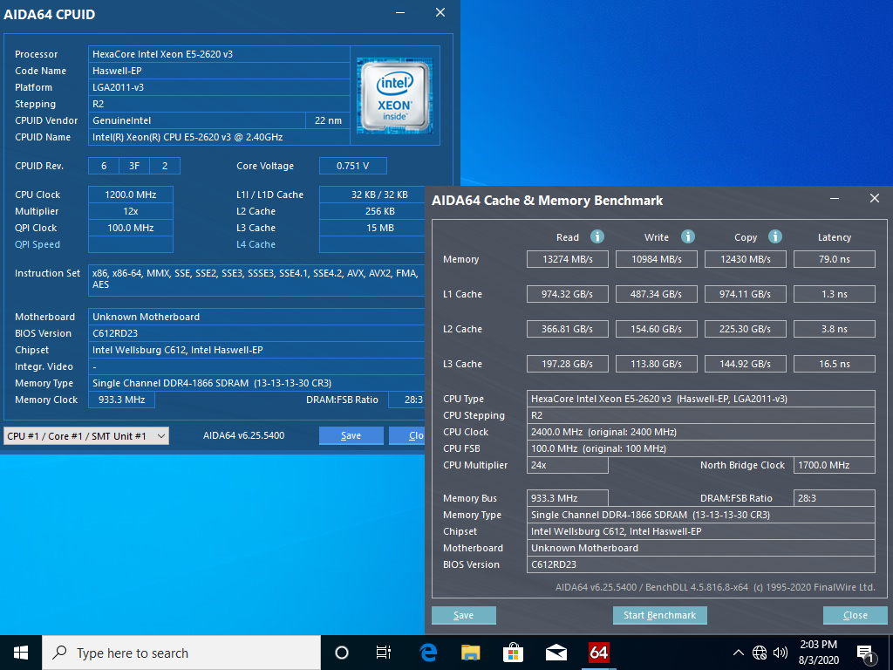Open the notification center icon
This screenshot has width=893, height=670.
(x=865, y=654)
